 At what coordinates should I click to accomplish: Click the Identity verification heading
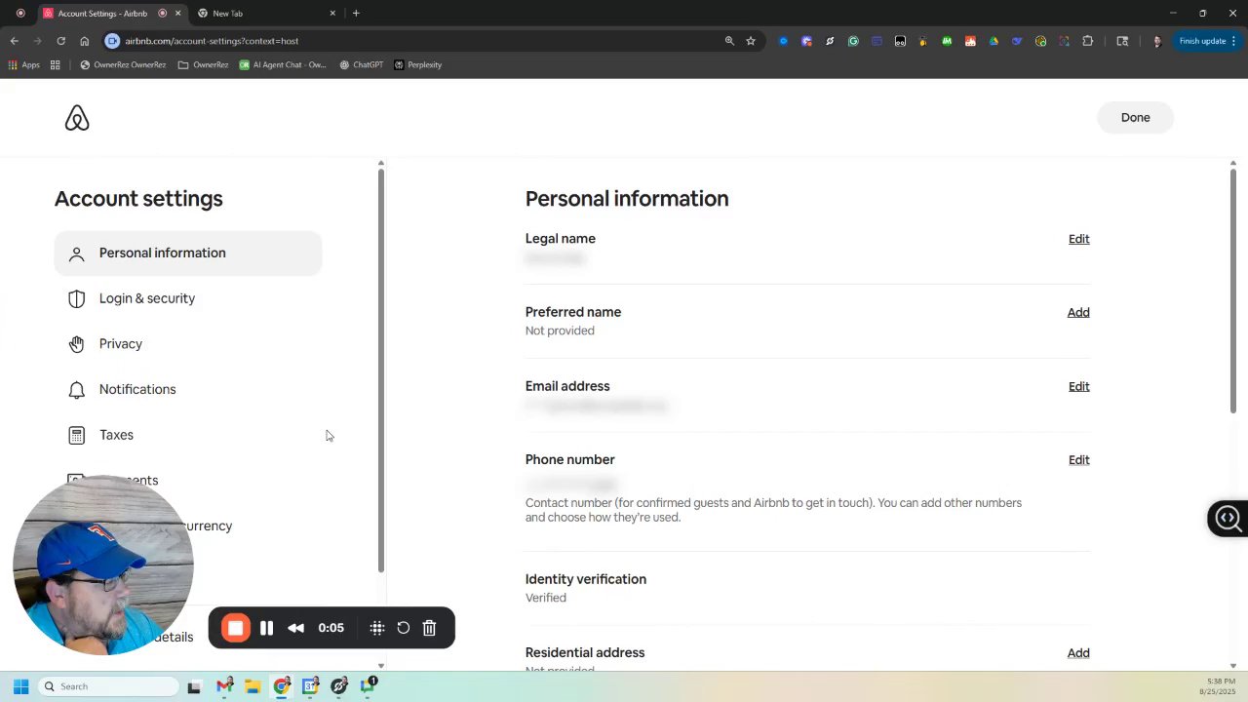point(586,579)
